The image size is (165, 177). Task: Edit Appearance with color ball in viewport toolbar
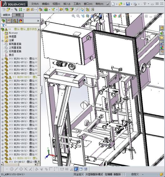pos(115,16)
